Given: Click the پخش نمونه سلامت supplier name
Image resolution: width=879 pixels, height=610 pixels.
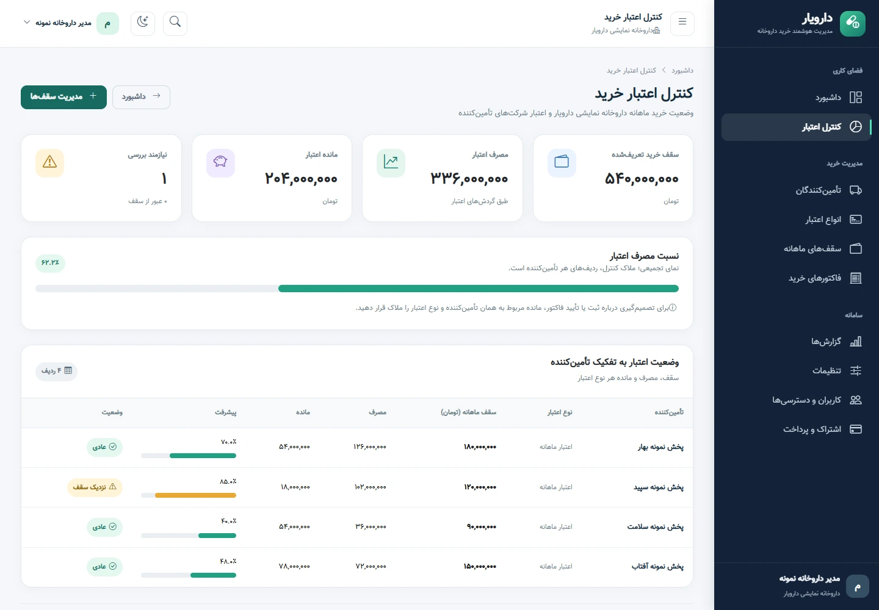Looking at the screenshot, I should point(656,527).
